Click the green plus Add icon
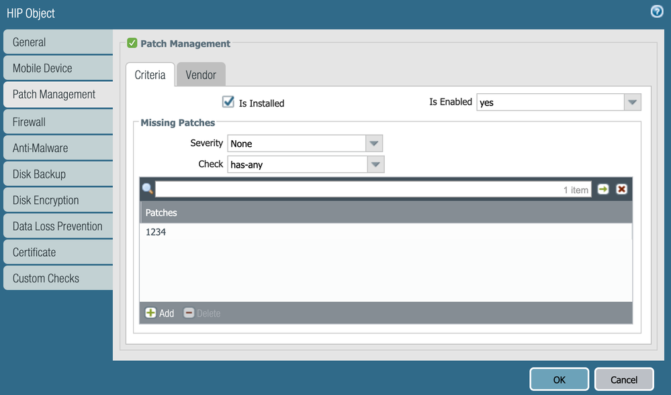671x395 pixels. 150,313
